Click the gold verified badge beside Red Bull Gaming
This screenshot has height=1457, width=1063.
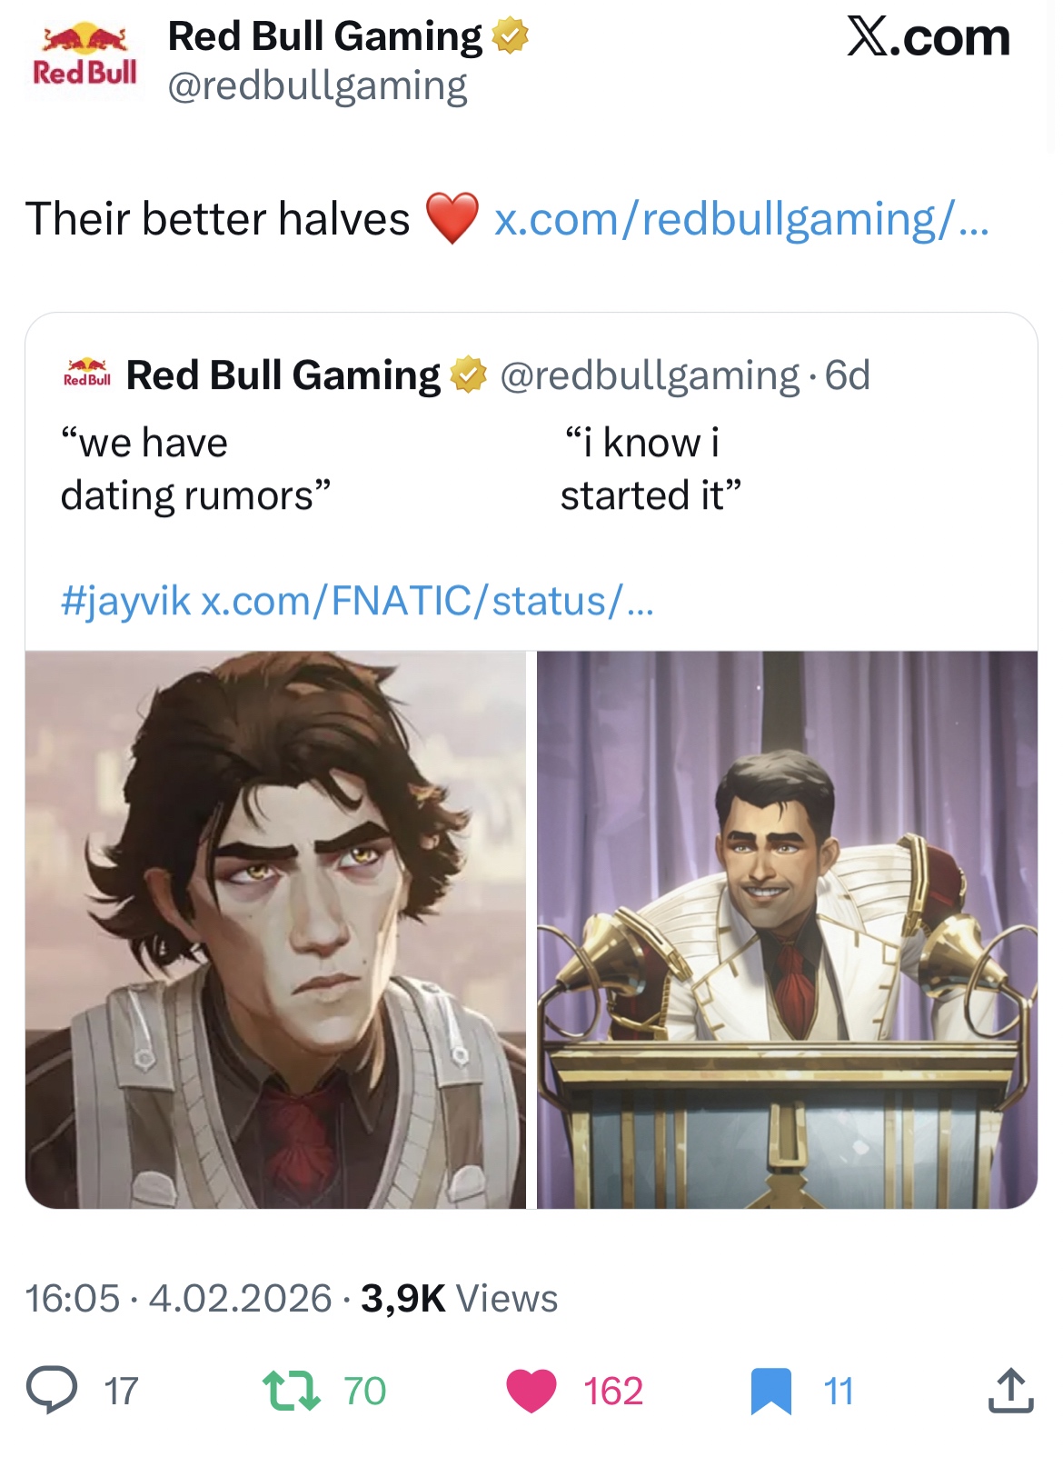pos(510,37)
